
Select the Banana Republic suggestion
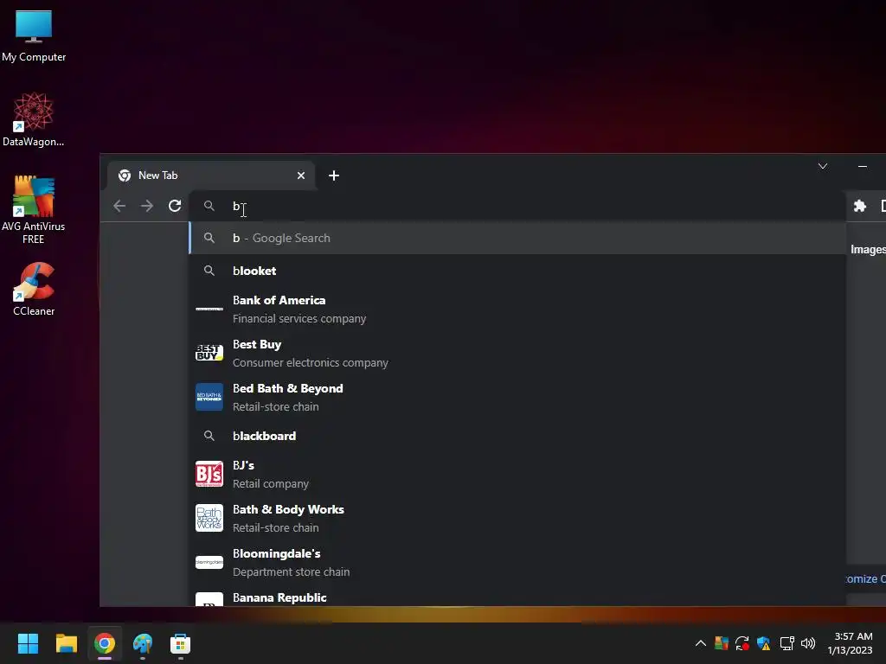pyautogui.click(x=517, y=597)
